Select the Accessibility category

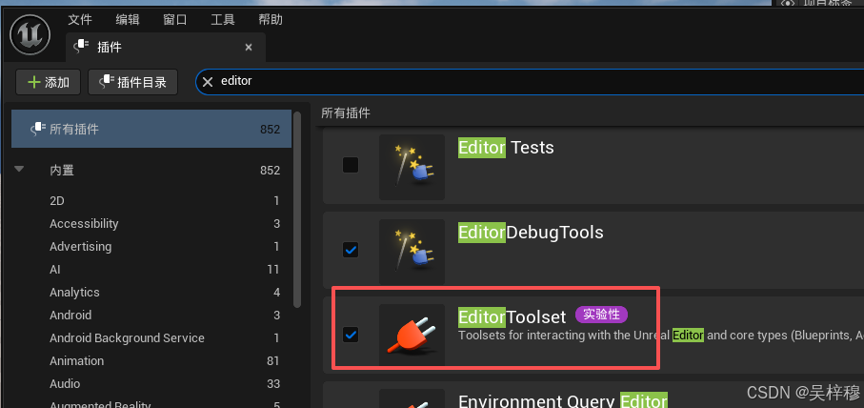coord(151,224)
